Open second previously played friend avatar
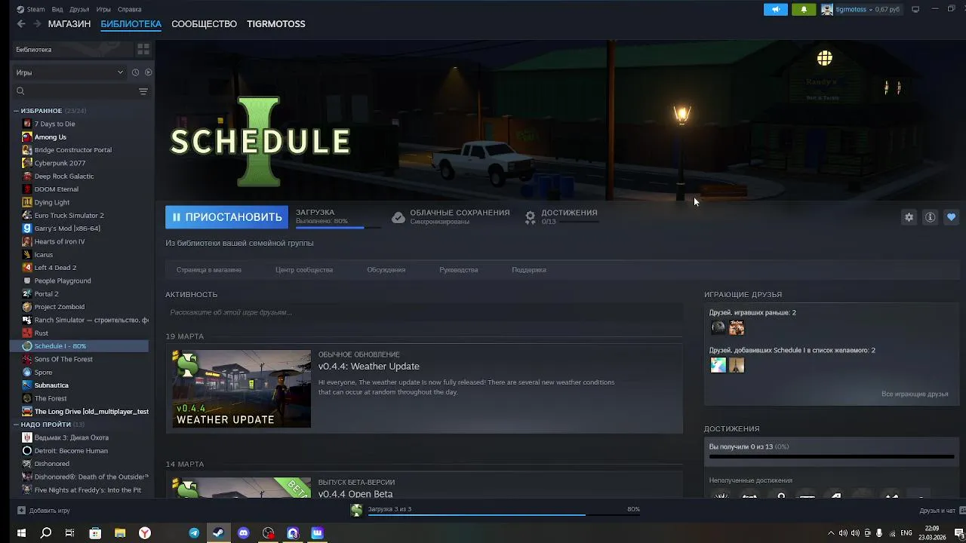The width and height of the screenshot is (966, 543). (737, 327)
